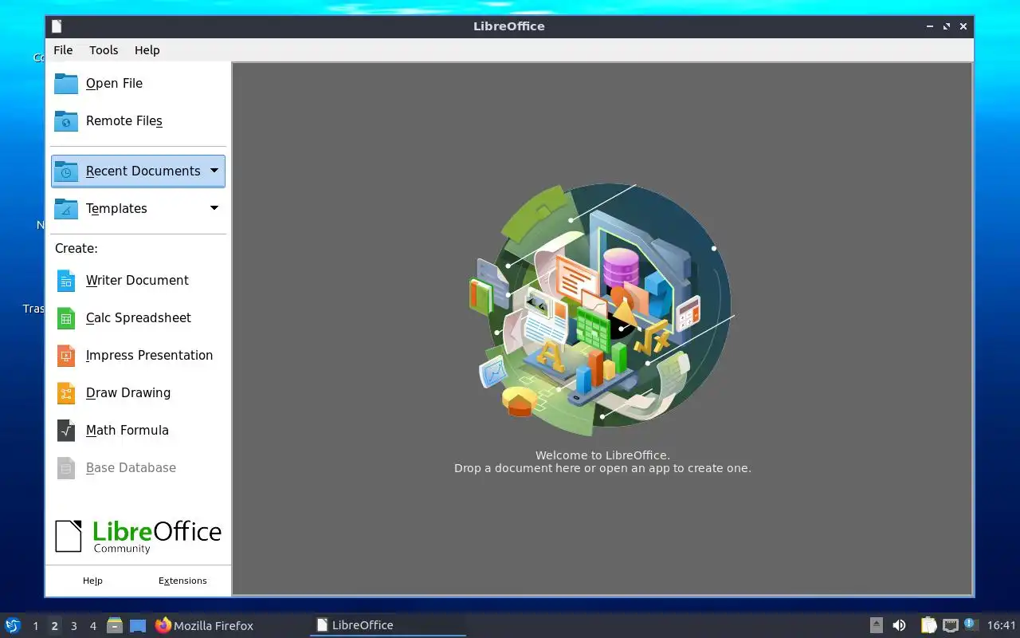Open the File menu

[x=63, y=49]
